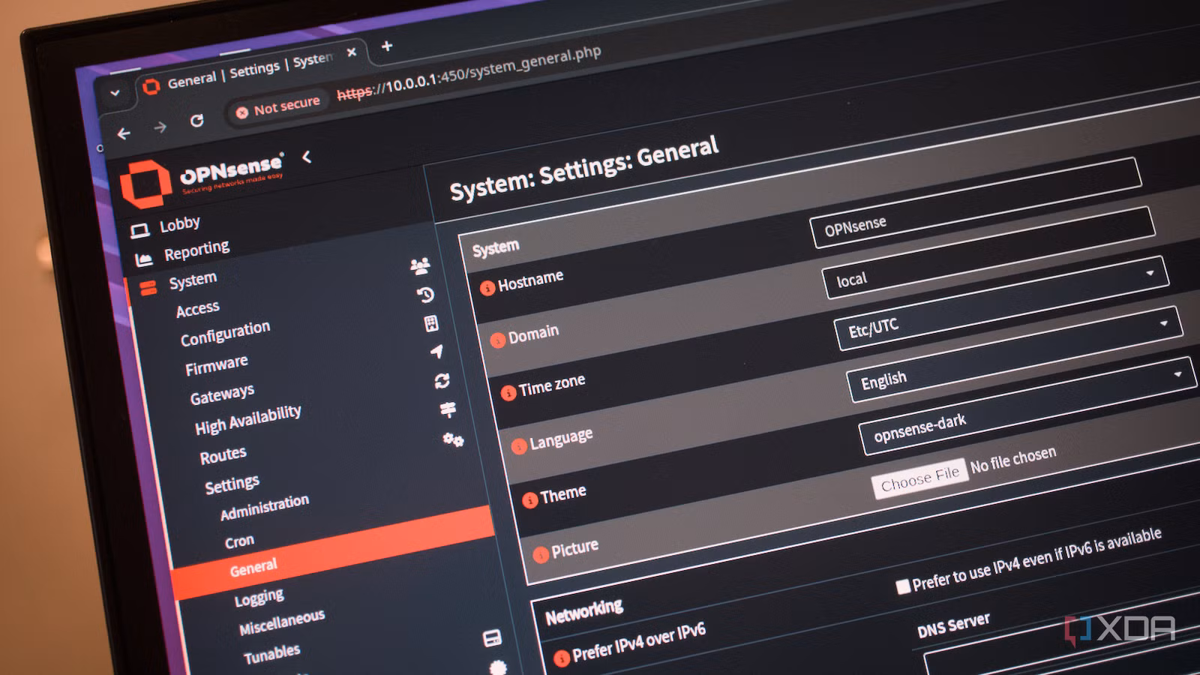Click the Language label
The image size is (1200, 675).
(561, 439)
